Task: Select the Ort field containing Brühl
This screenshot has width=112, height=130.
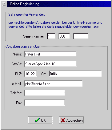Action: (75, 74)
